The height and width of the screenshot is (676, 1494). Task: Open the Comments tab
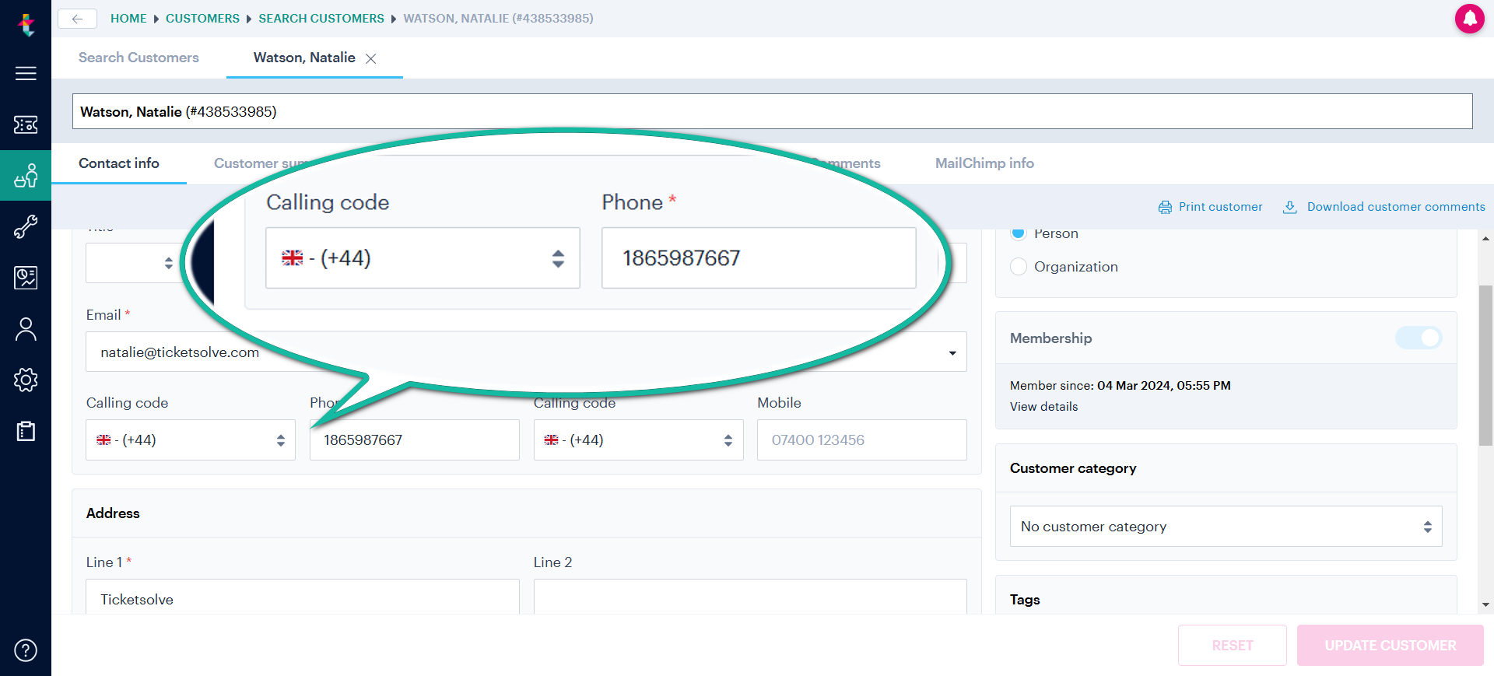coord(846,163)
